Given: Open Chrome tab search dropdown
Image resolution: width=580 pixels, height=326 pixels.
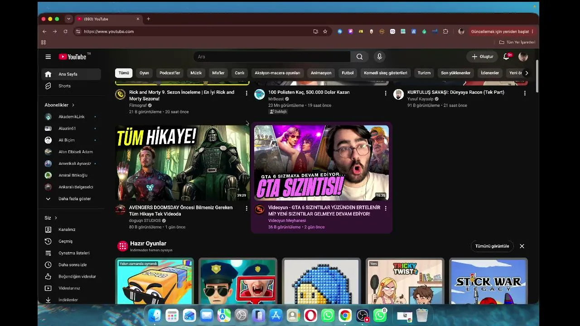Looking at the screenshot, I should [68, 19].
